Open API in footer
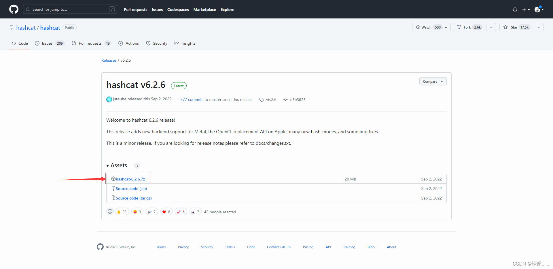Image resolution: width=553 pixels, height=269 pixels. tap(328, 247)
